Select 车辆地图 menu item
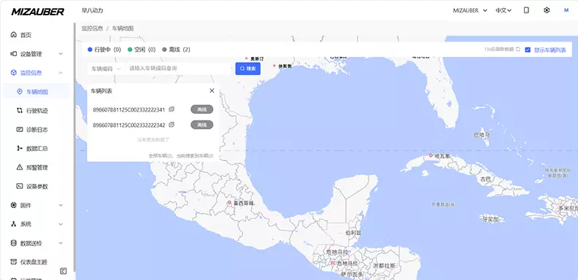 pos(37,92)
